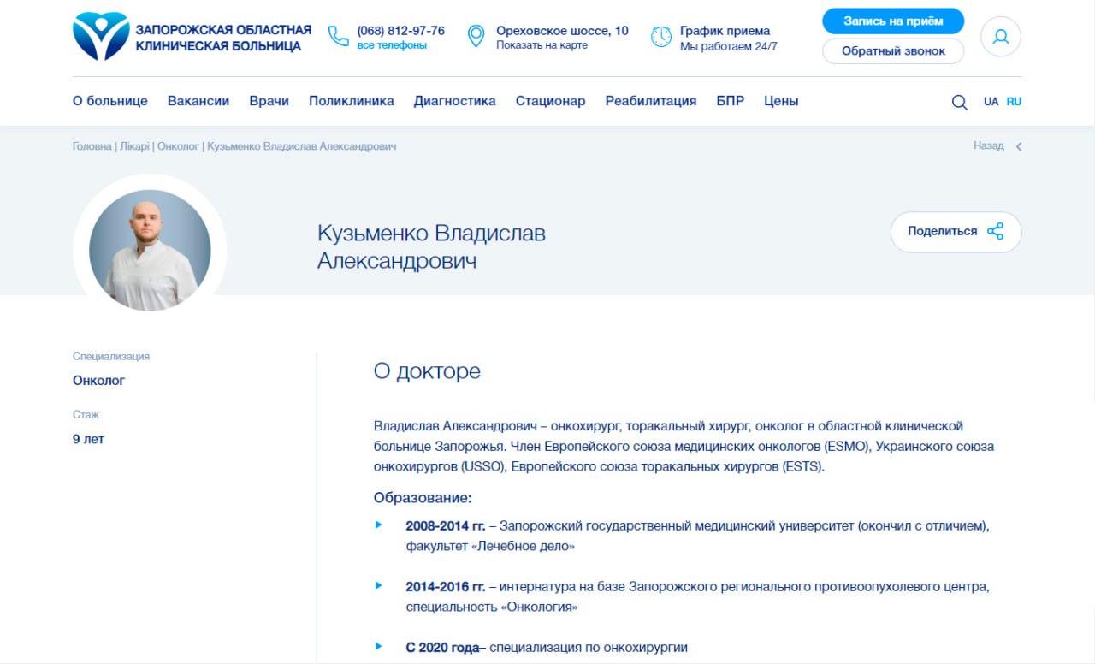Open the 'БПР' menu item
This screenshot has height=664, width=1095.
[x=731, y=101]
